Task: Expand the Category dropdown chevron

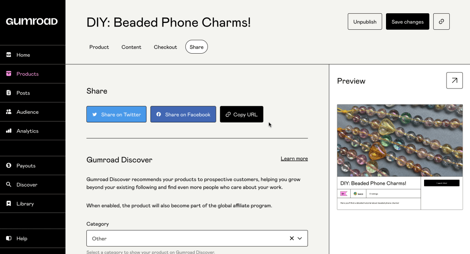Action: click(x=300, y=238)
